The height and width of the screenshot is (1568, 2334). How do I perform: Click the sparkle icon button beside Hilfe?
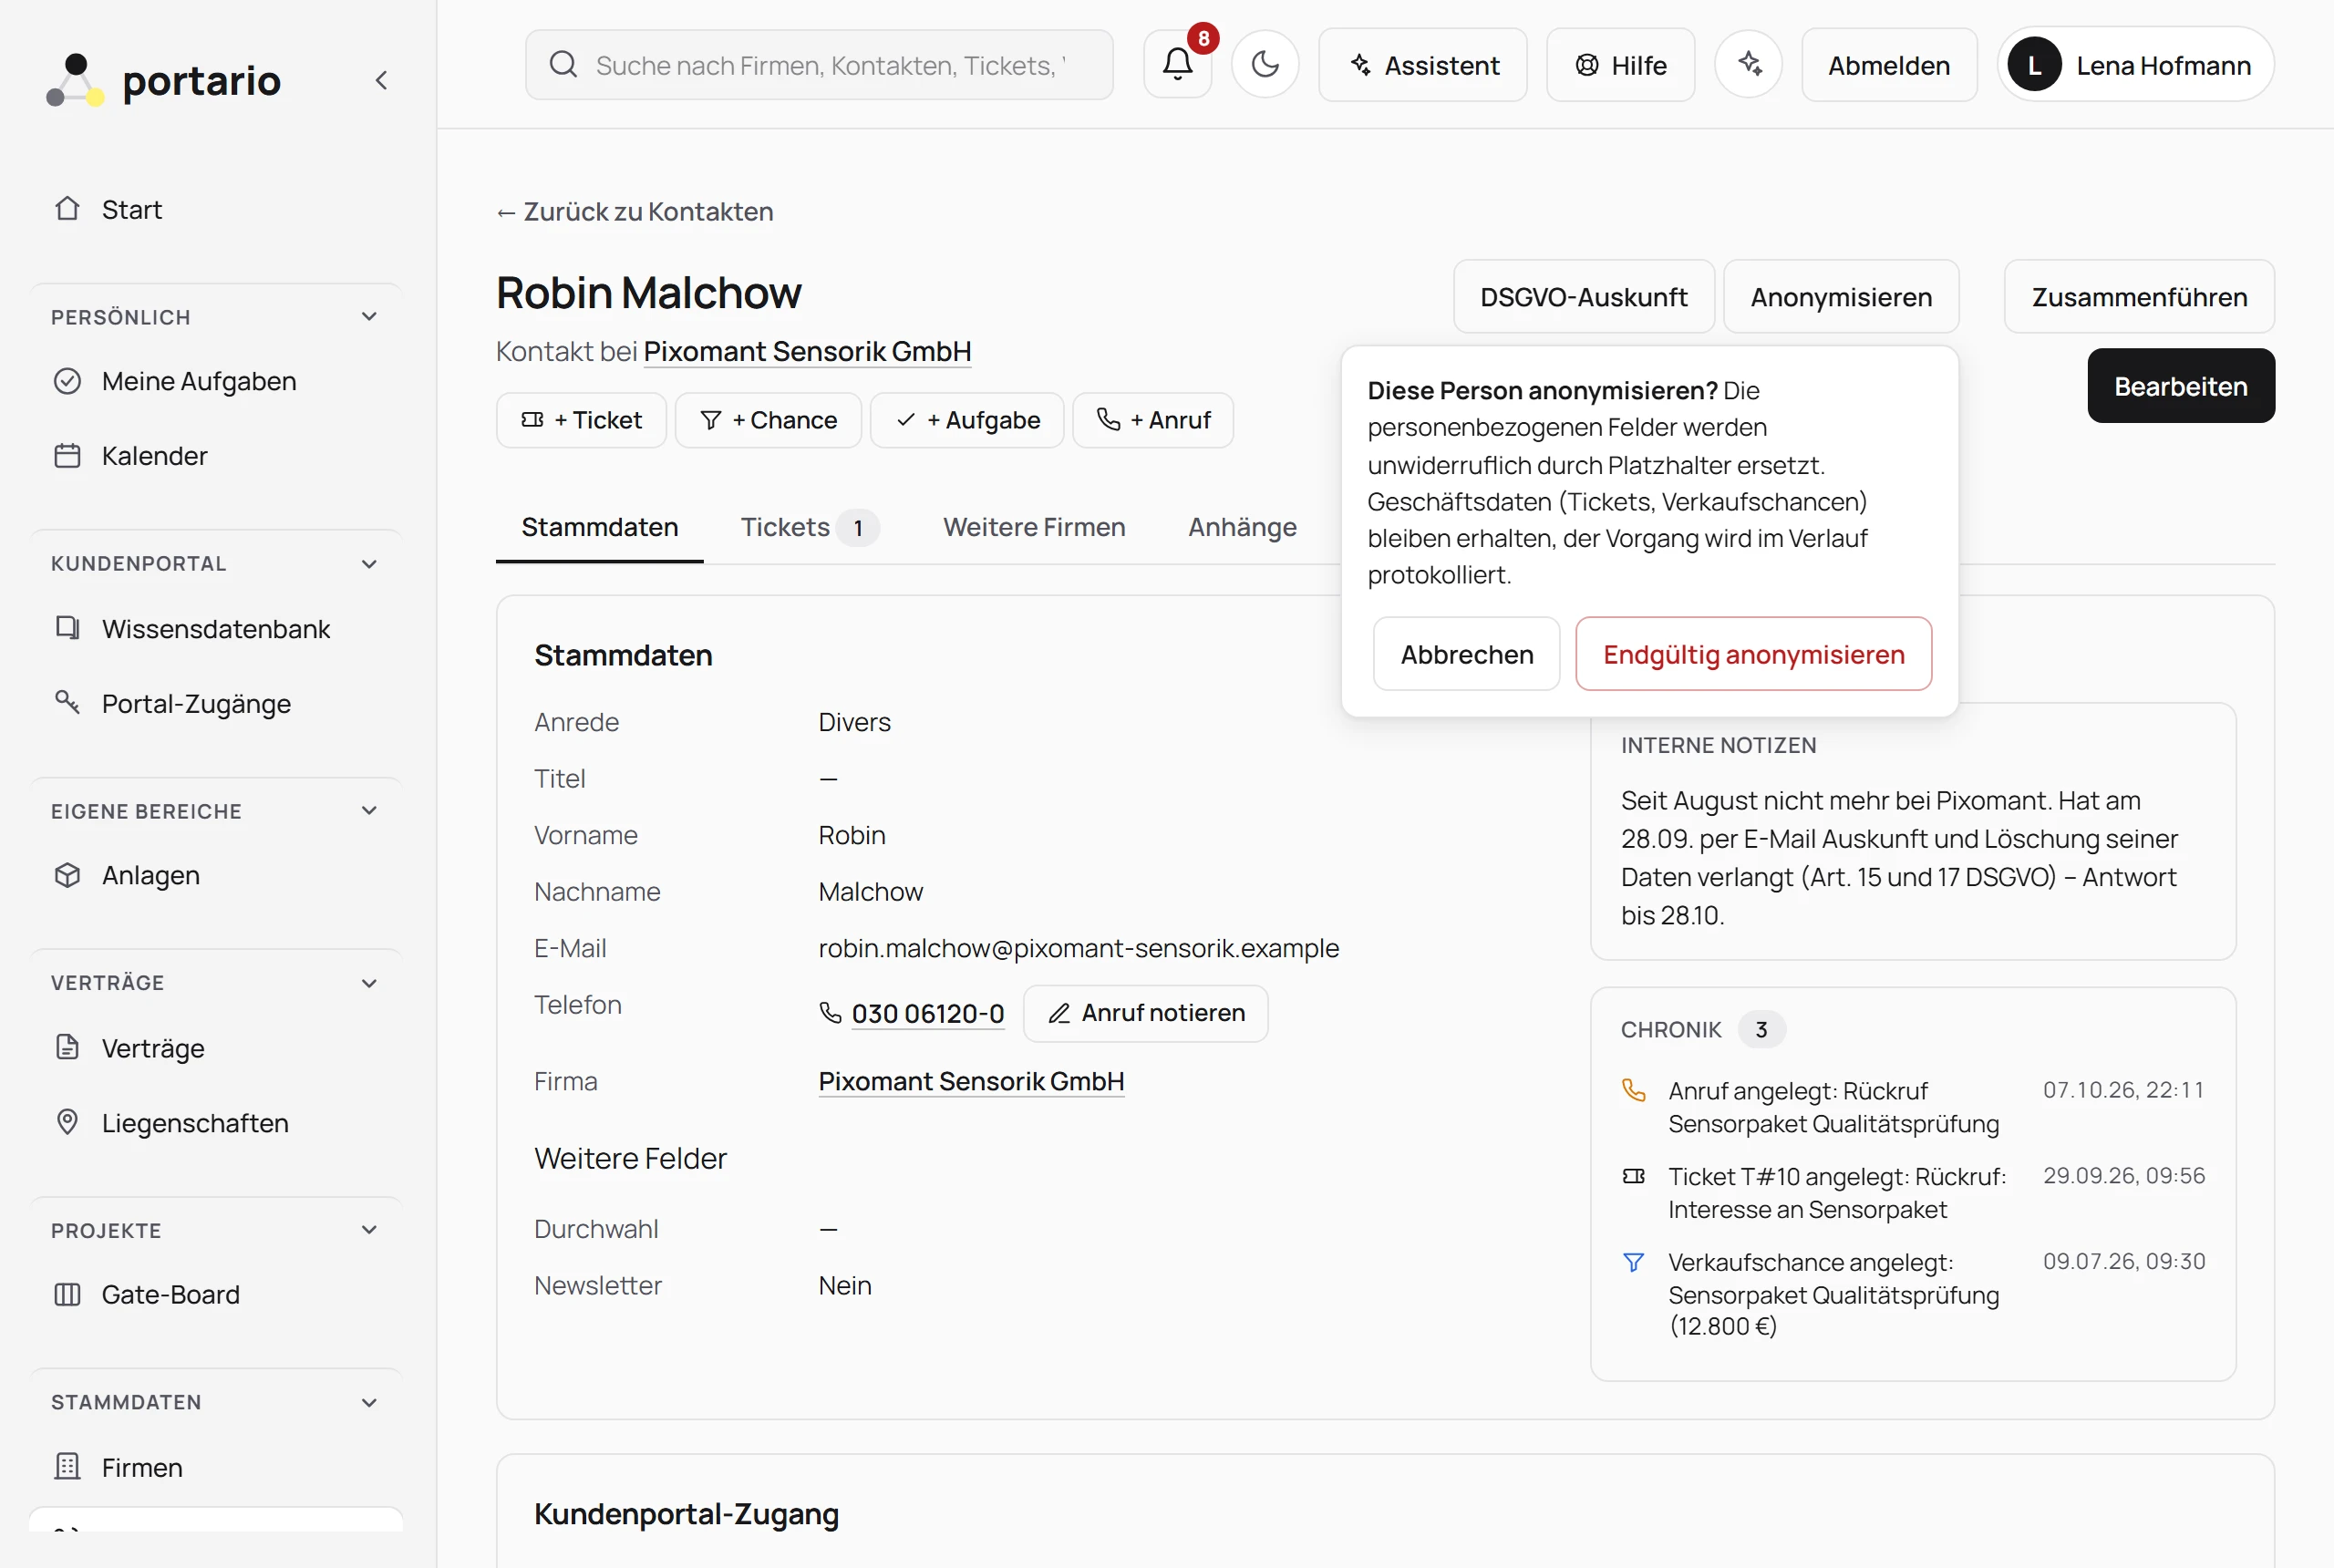coord(1749,64)
